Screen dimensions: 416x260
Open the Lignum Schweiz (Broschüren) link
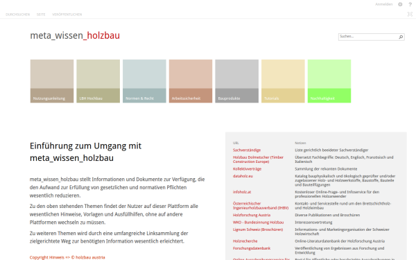[x=258, y=229]
